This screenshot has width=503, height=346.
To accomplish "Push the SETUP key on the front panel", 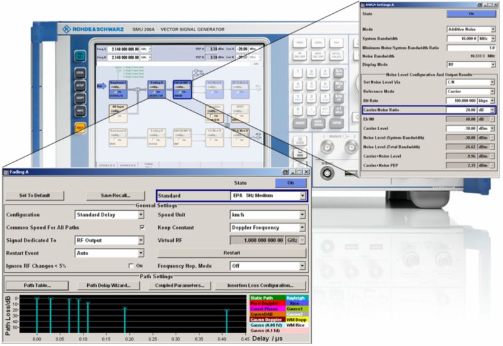I will click(x=80, y=86).
